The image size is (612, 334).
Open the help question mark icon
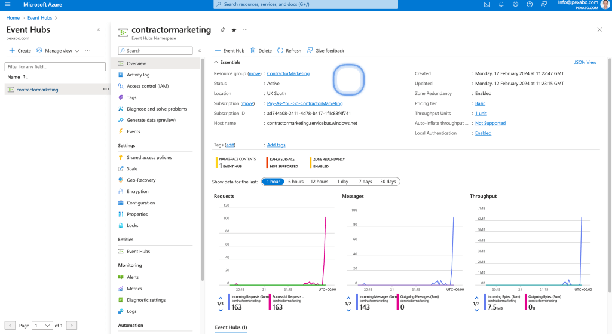530,4
